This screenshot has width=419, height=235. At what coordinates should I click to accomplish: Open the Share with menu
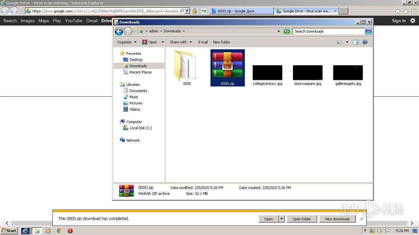tap(181, 42)
